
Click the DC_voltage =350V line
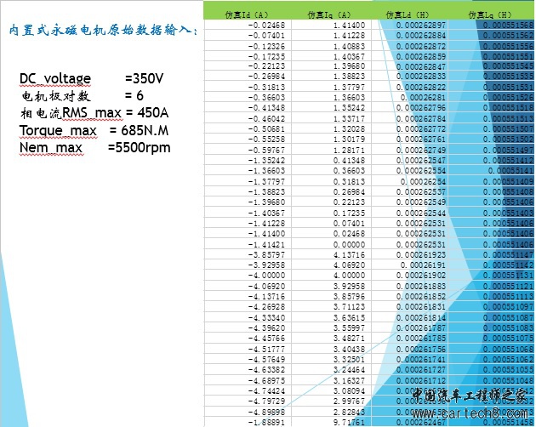pos(91,79)
